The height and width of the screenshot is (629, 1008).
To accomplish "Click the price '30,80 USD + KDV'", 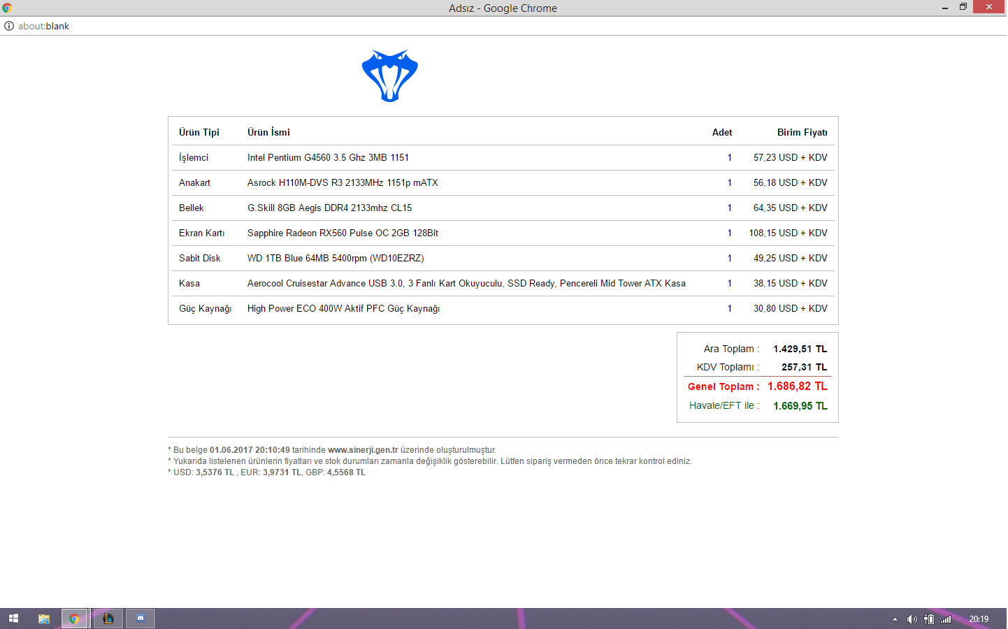I will pyautogui.click(x=791, y=308).
